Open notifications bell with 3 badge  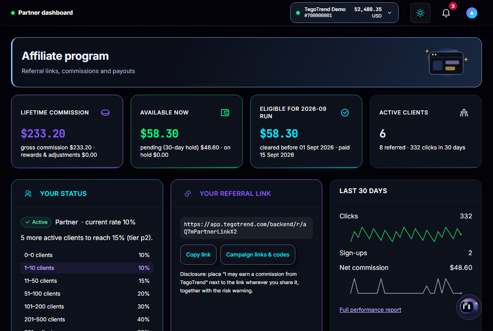click(446, 13)
